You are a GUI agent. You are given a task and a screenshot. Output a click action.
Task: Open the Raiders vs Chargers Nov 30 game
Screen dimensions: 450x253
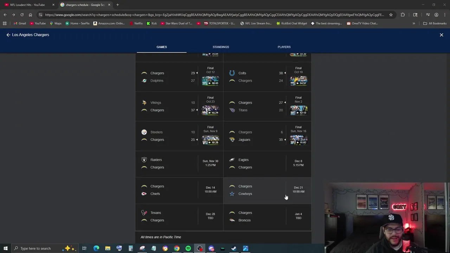[x=179, y=164]
